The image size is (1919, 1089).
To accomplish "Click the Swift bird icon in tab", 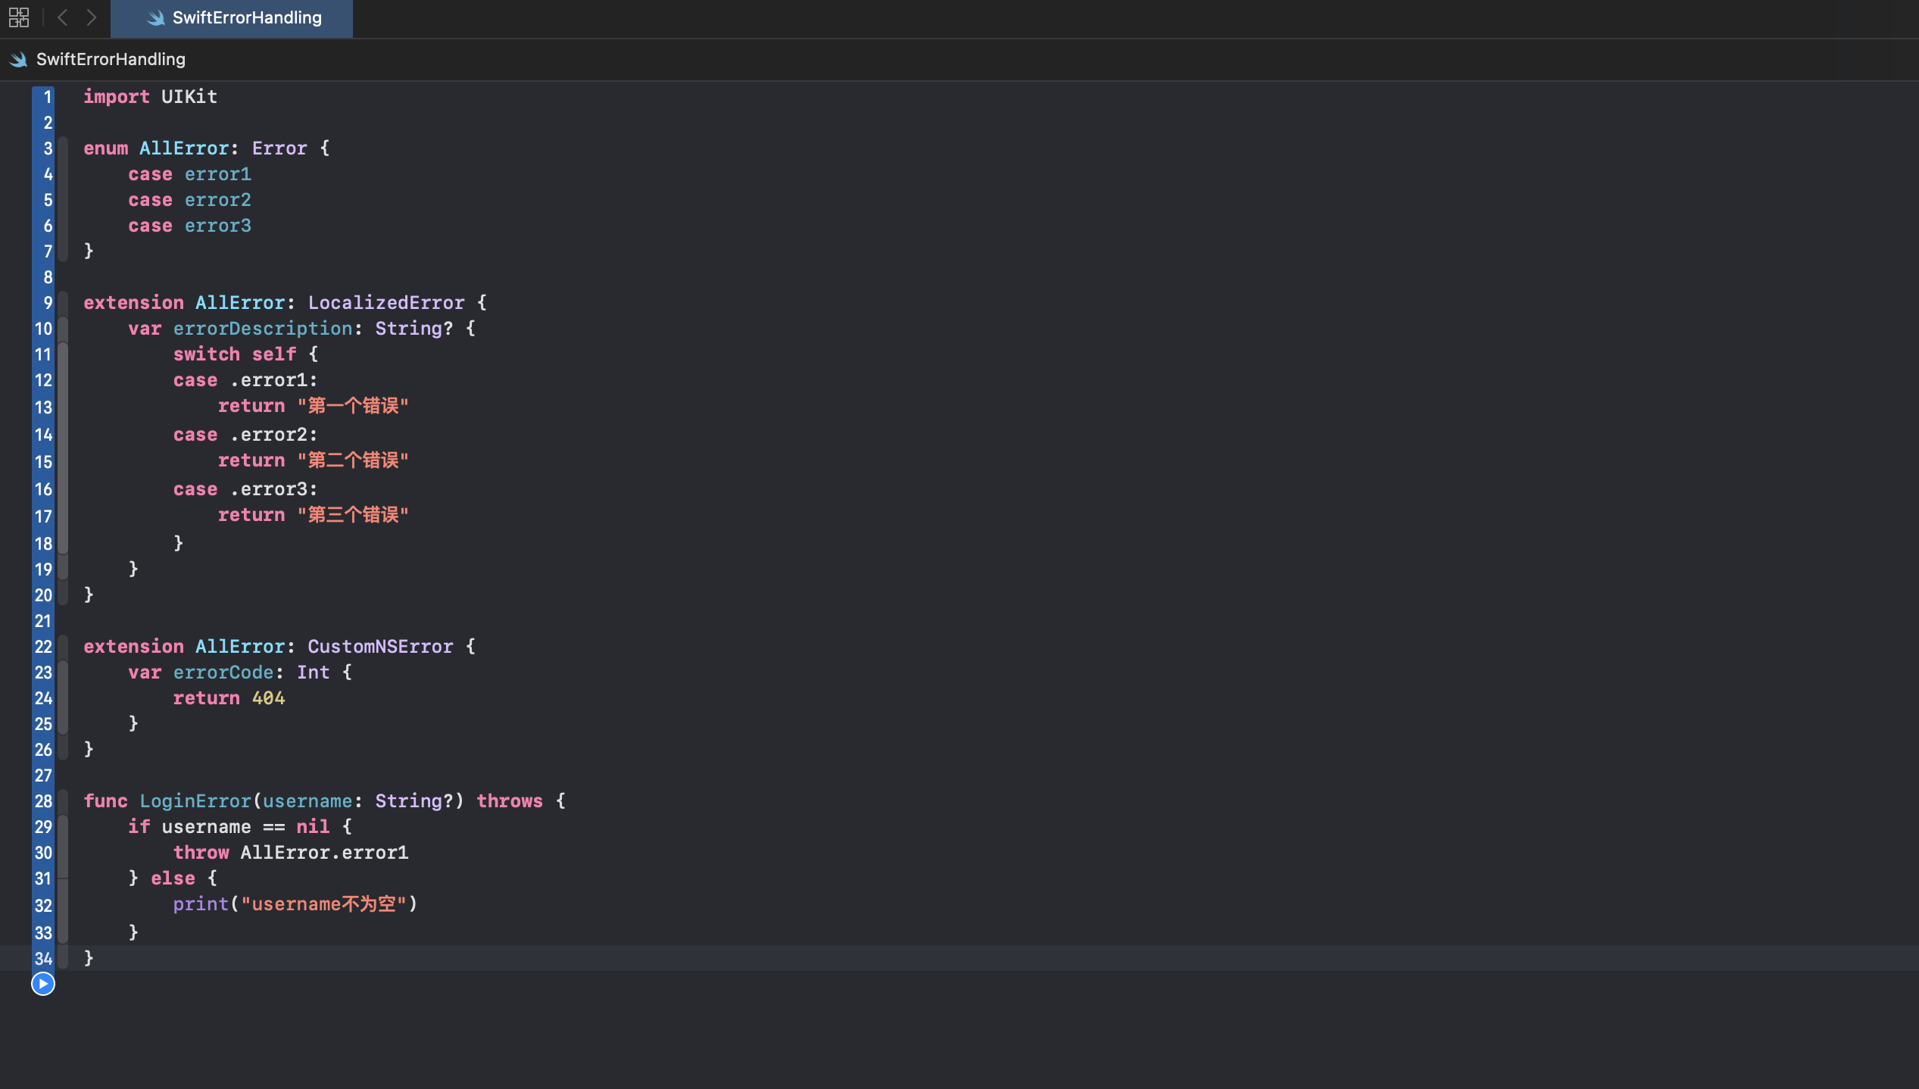I will [156, 18].
